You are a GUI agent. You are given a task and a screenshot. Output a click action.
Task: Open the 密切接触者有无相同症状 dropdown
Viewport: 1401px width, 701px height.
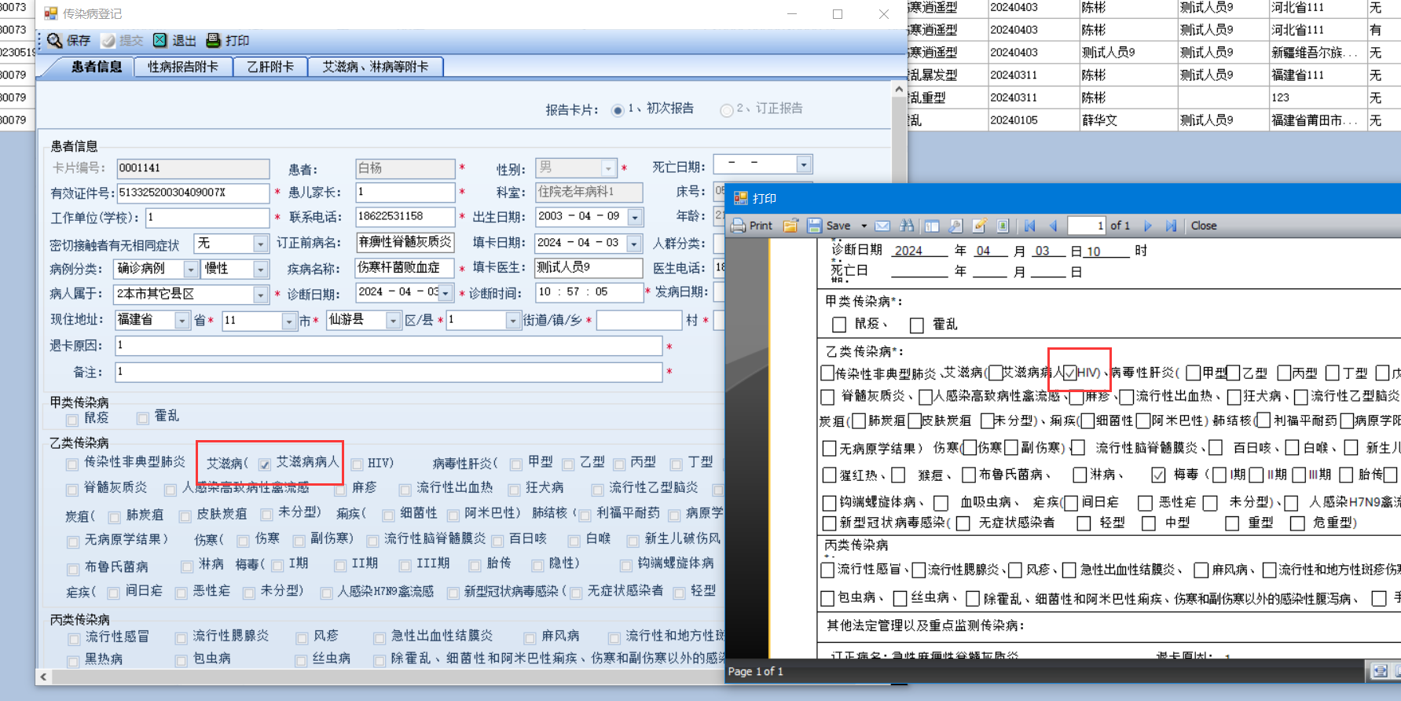(261, 244)
